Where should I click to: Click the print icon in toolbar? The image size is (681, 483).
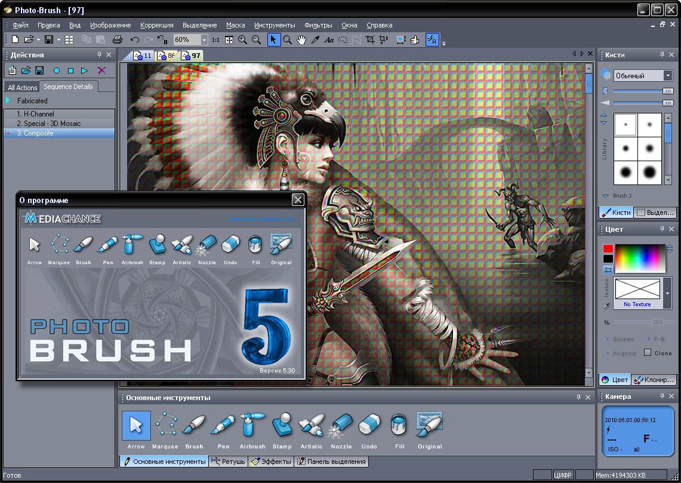[117, 39]
